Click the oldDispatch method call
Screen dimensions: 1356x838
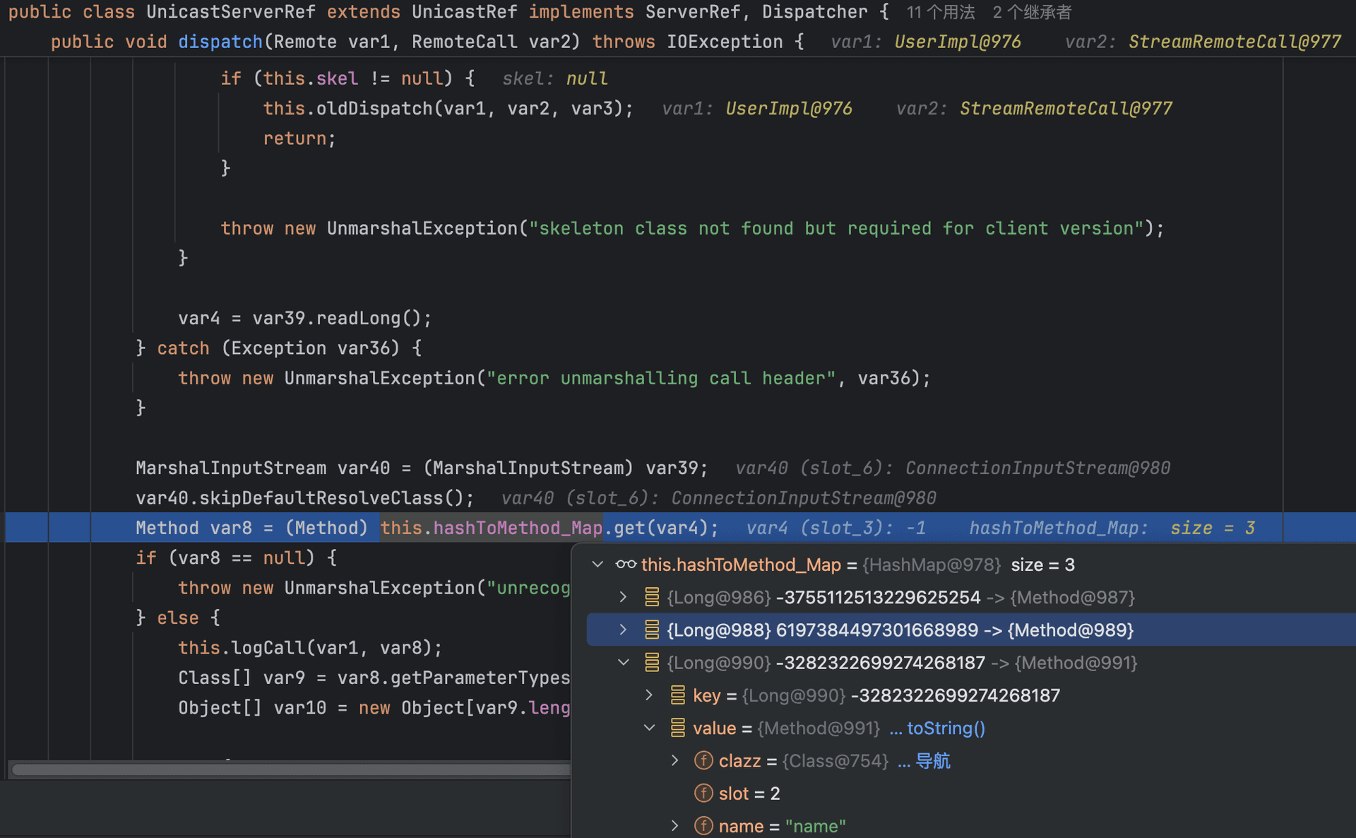374,108
